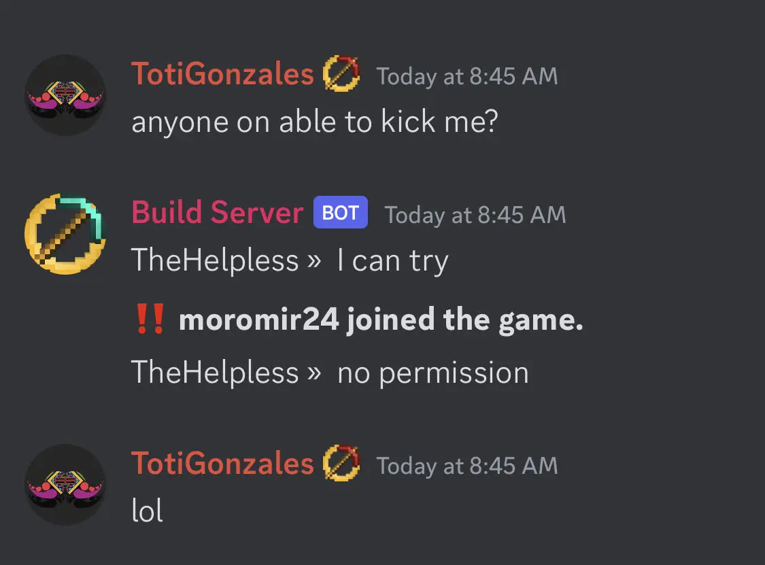Open TotiGonzales profile from the first message username

coord(222,74)
